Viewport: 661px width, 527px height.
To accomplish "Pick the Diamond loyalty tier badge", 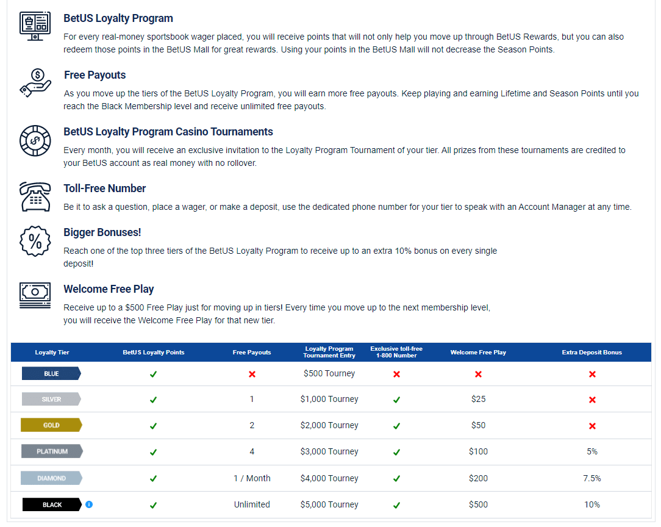I will coord(51,478).
